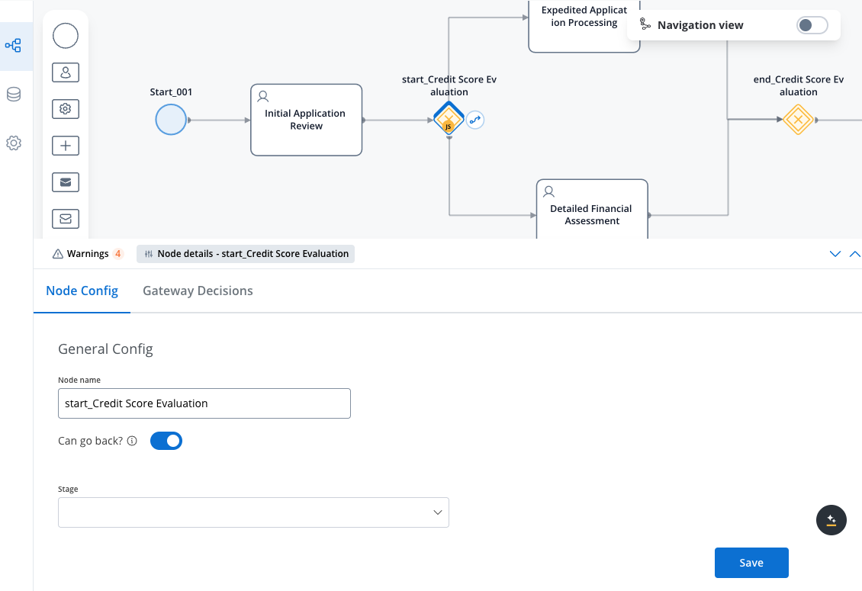Click the warnings count badge 4

pos(117,254)
